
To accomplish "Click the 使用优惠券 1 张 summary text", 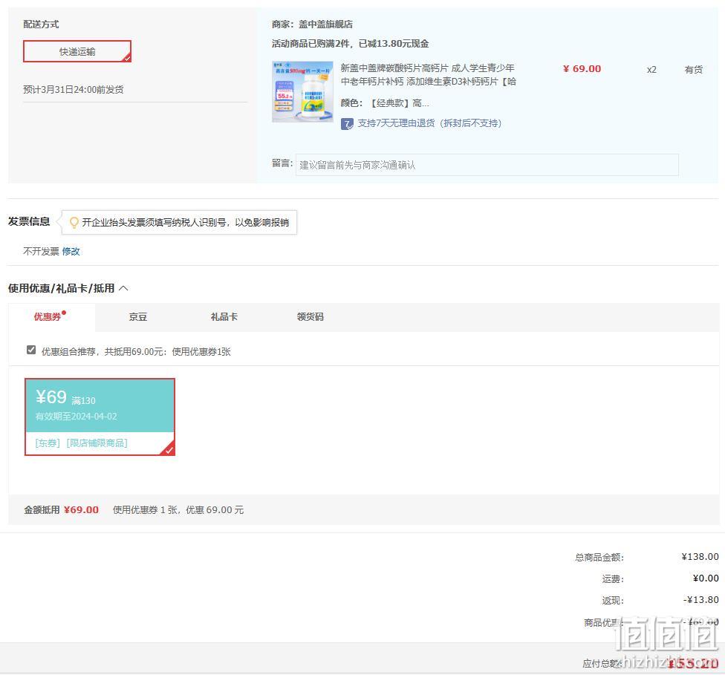I will tap(178, 510).
